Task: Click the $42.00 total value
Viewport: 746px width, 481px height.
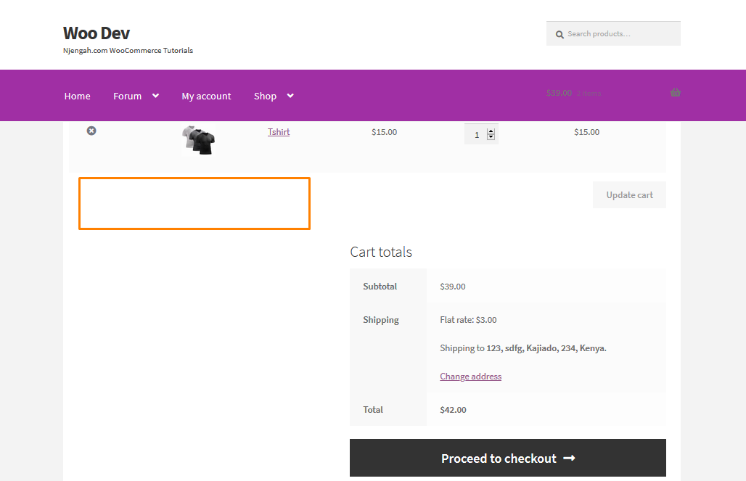Action: [x=453, y=410]
